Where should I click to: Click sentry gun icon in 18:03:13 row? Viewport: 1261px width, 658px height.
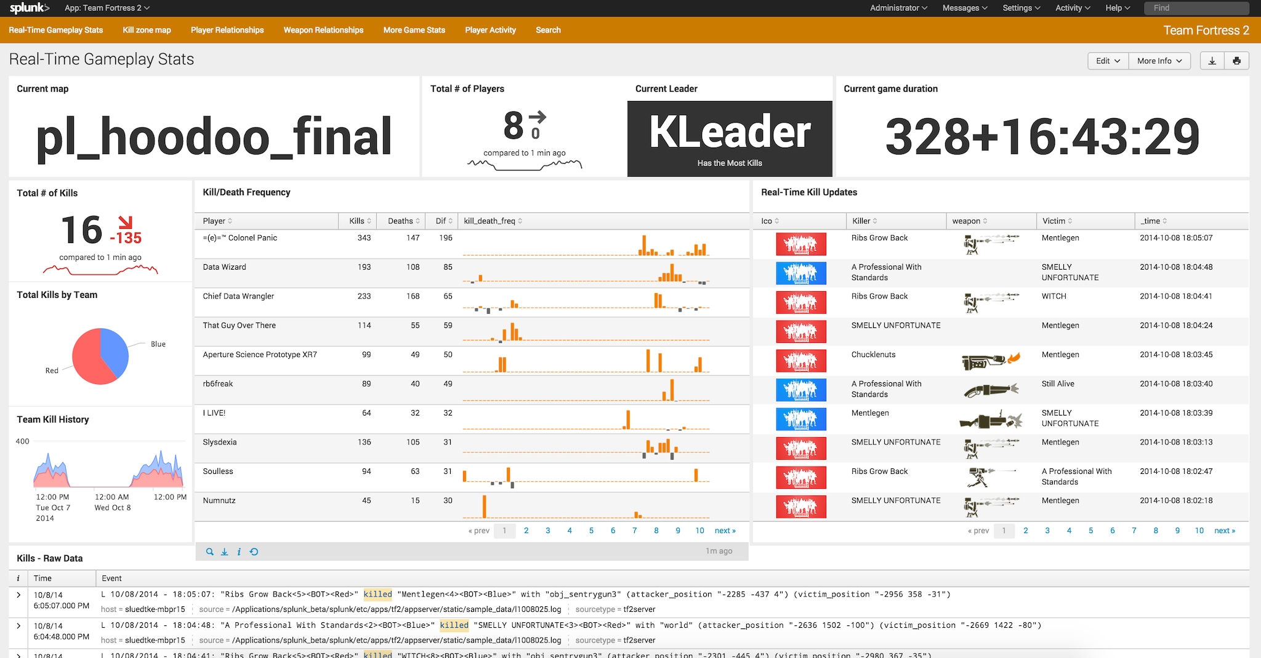[x=990, y=448]
